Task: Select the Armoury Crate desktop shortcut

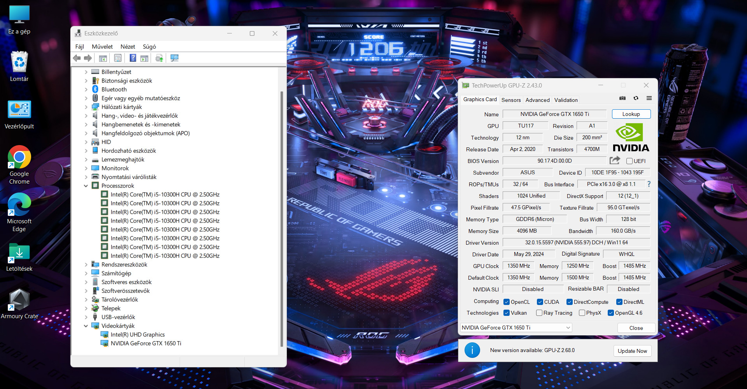Action: tap(19, 304)
